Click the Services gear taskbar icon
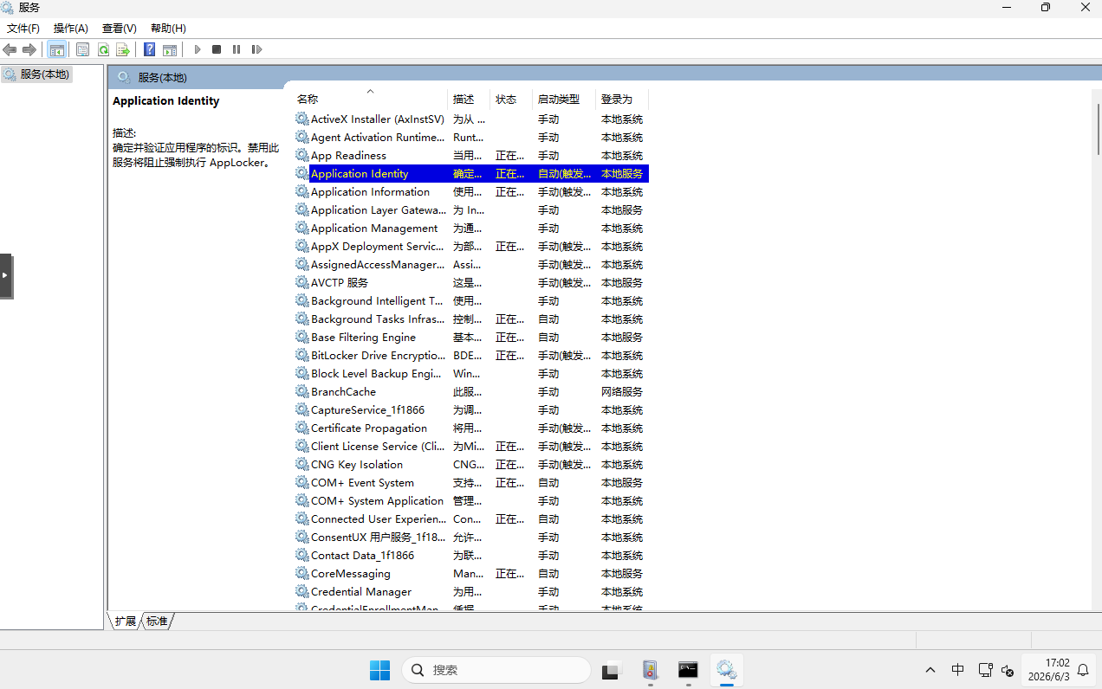This screenshot has width=1102, height=689. pyautogui.click(x=726, y=670)
